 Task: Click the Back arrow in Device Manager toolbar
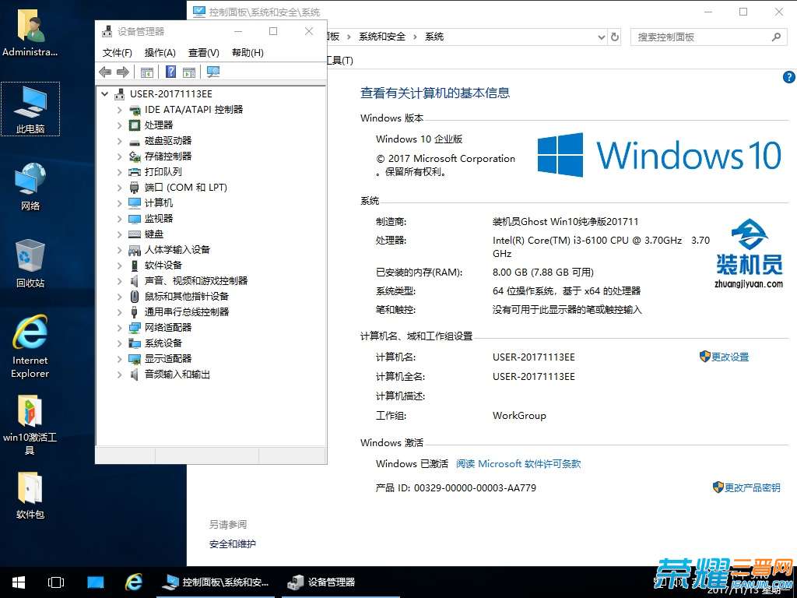(105, 72)
